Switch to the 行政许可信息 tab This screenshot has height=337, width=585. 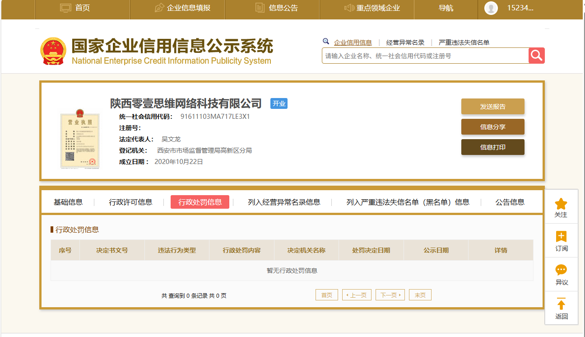130,202
